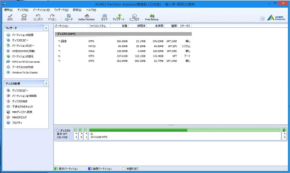Select third small partition block in disk map
Screen dimensions: 290x173
click(86, 134)
